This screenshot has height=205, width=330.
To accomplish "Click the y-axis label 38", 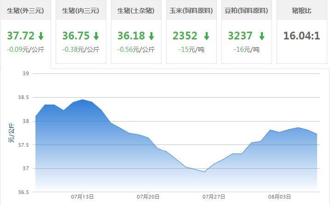I will pos(26,121).
